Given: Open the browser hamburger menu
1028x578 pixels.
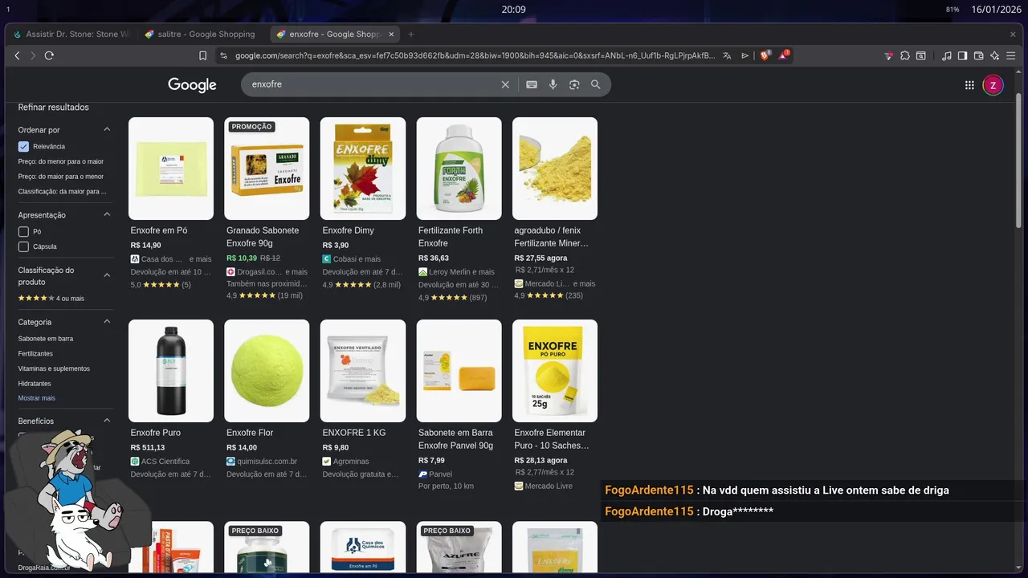Looking at the screenshot, I should [1012, 55].
